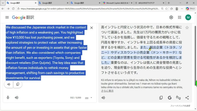Click フィードバックを送信 feedback link
Viewport: 197px width, 111px height.
point(180,106)
